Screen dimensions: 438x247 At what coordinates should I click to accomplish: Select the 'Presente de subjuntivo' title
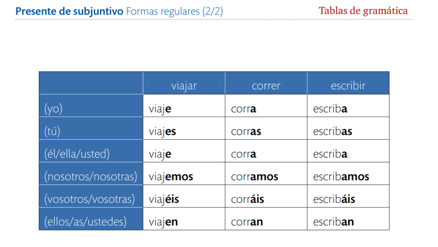coord(69,12)
